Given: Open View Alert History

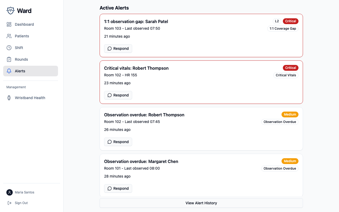Looking at the screenshot, I should (201, 203).
